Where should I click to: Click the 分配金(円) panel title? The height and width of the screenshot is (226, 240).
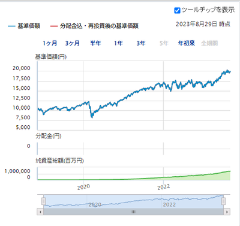point(49,136)
